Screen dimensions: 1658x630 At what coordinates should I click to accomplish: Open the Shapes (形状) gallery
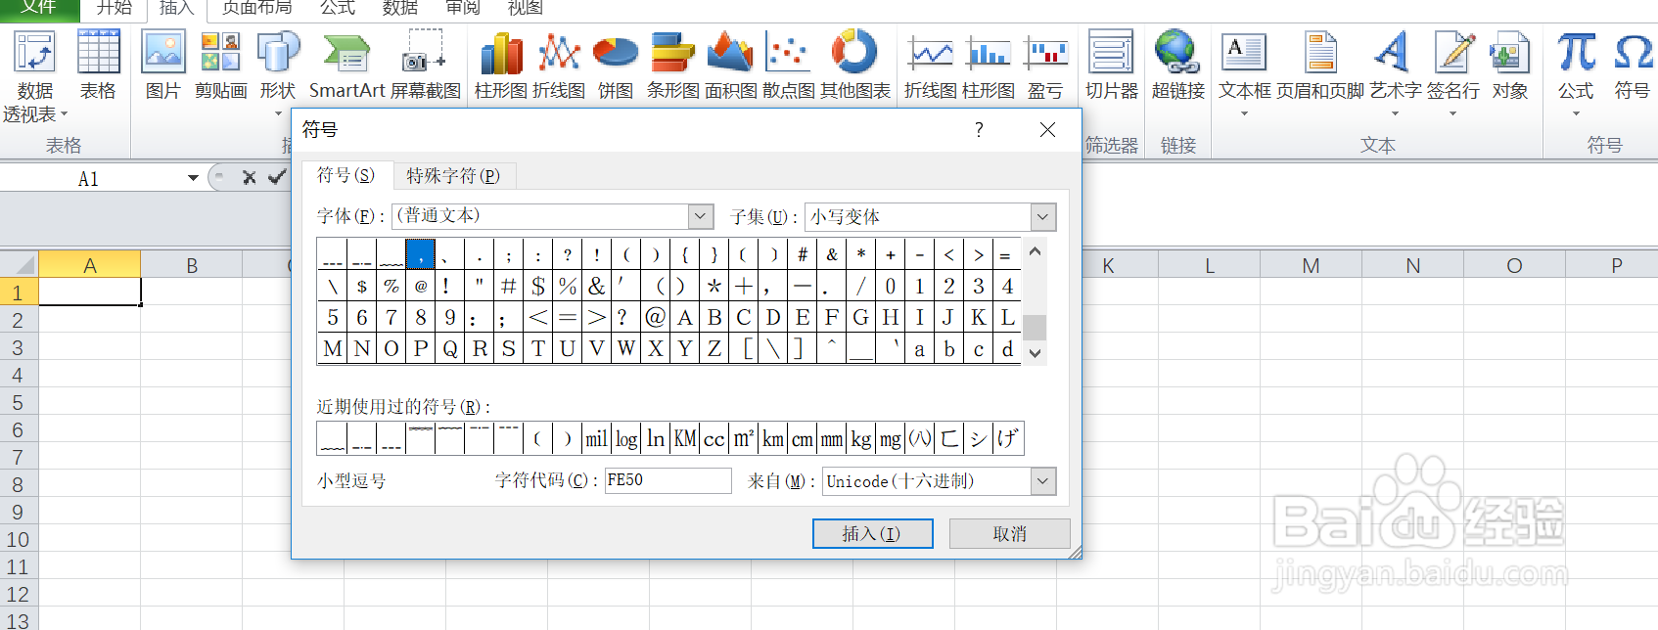pyautogui.click(x=278, y=74)
